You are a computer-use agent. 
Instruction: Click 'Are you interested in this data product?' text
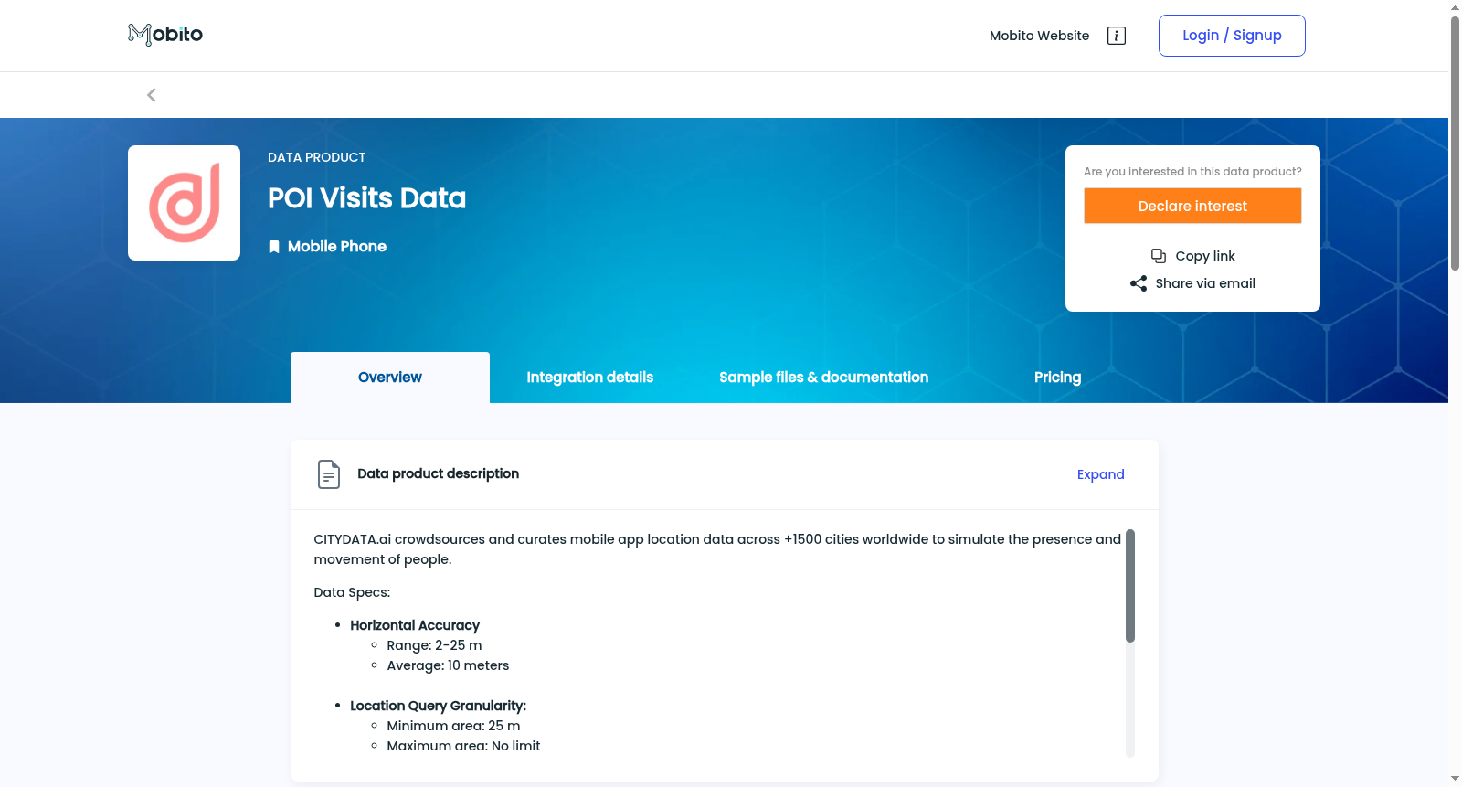tap(1192, 172)
